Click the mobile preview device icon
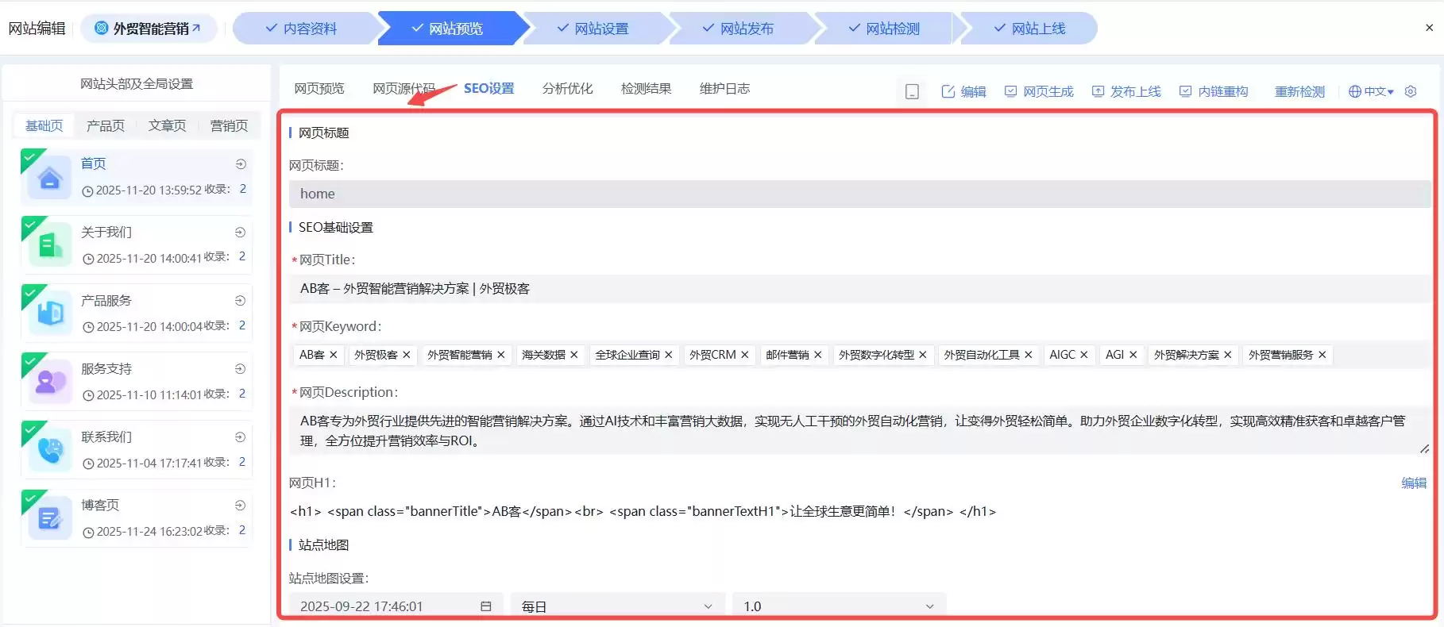The image size is (1444, 627). [x=912, y=91]
